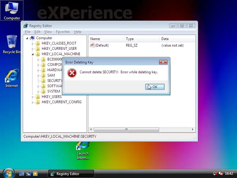Click the scroll right arrow
Screen dimensions: 237x178
(x=193, y=129)
